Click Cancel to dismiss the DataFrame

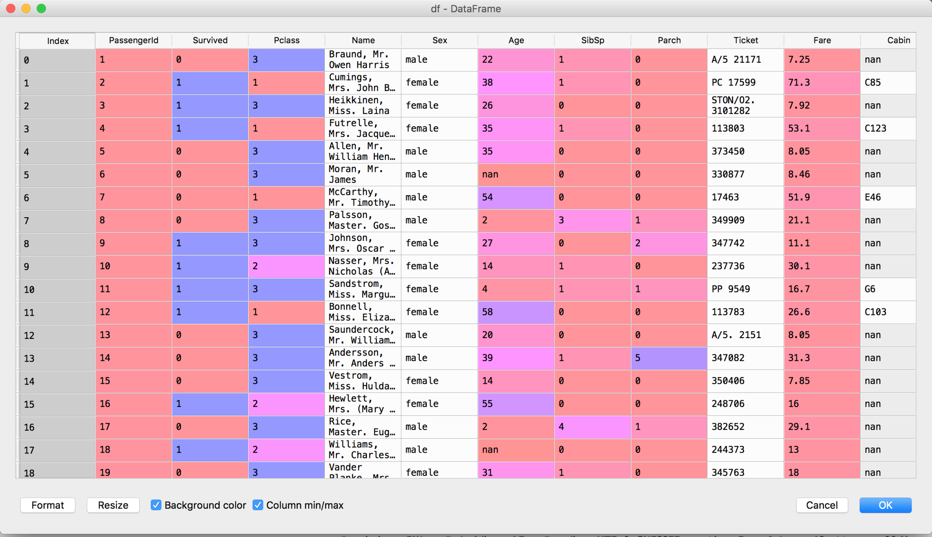click(821, 505)
